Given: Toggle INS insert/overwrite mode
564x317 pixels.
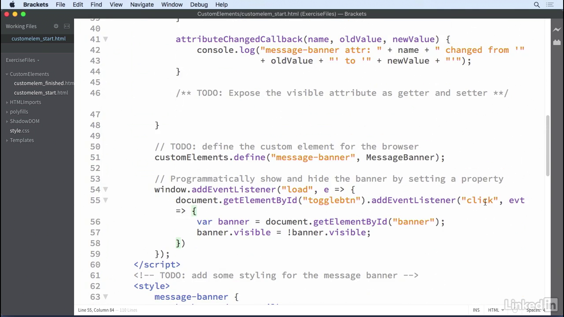Looking at the screenshot, I should [x=476, y=310].
